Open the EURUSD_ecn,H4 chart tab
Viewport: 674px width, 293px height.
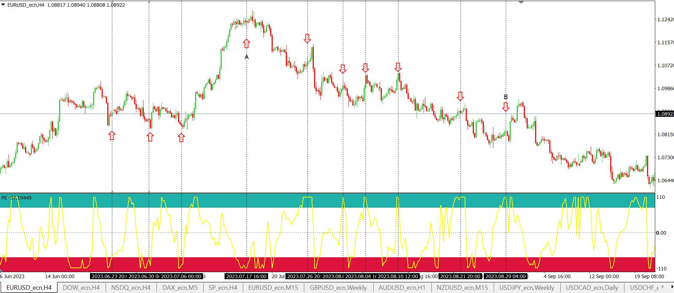[29, 288]
